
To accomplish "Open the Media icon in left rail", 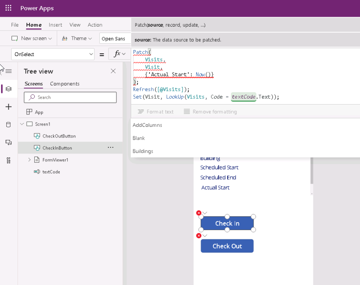I will 8,142.
